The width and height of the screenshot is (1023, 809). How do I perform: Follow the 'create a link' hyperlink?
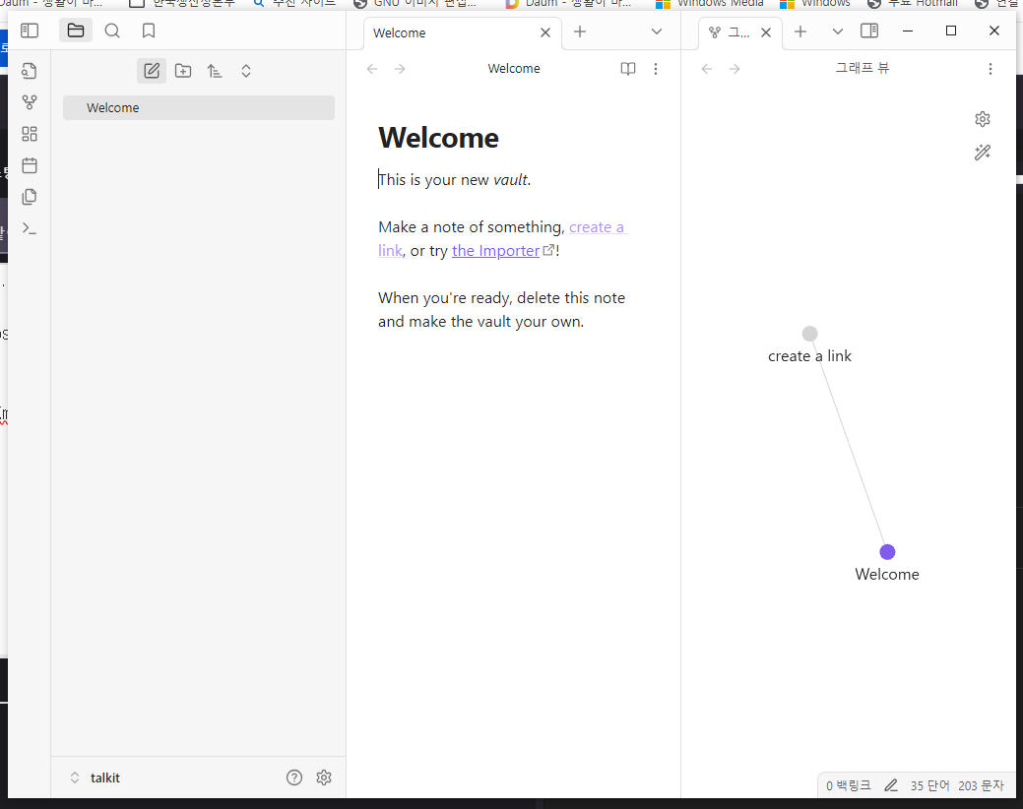click(597, 227)
